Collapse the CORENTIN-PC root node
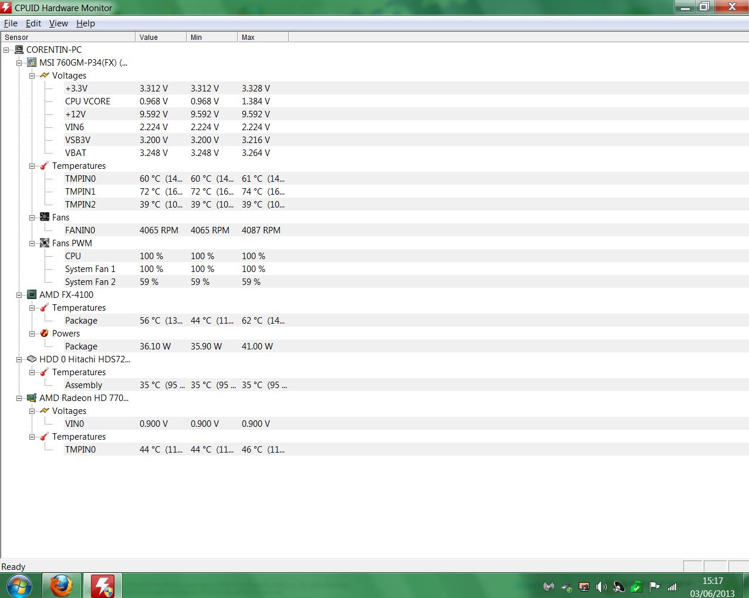 (6, 50)
